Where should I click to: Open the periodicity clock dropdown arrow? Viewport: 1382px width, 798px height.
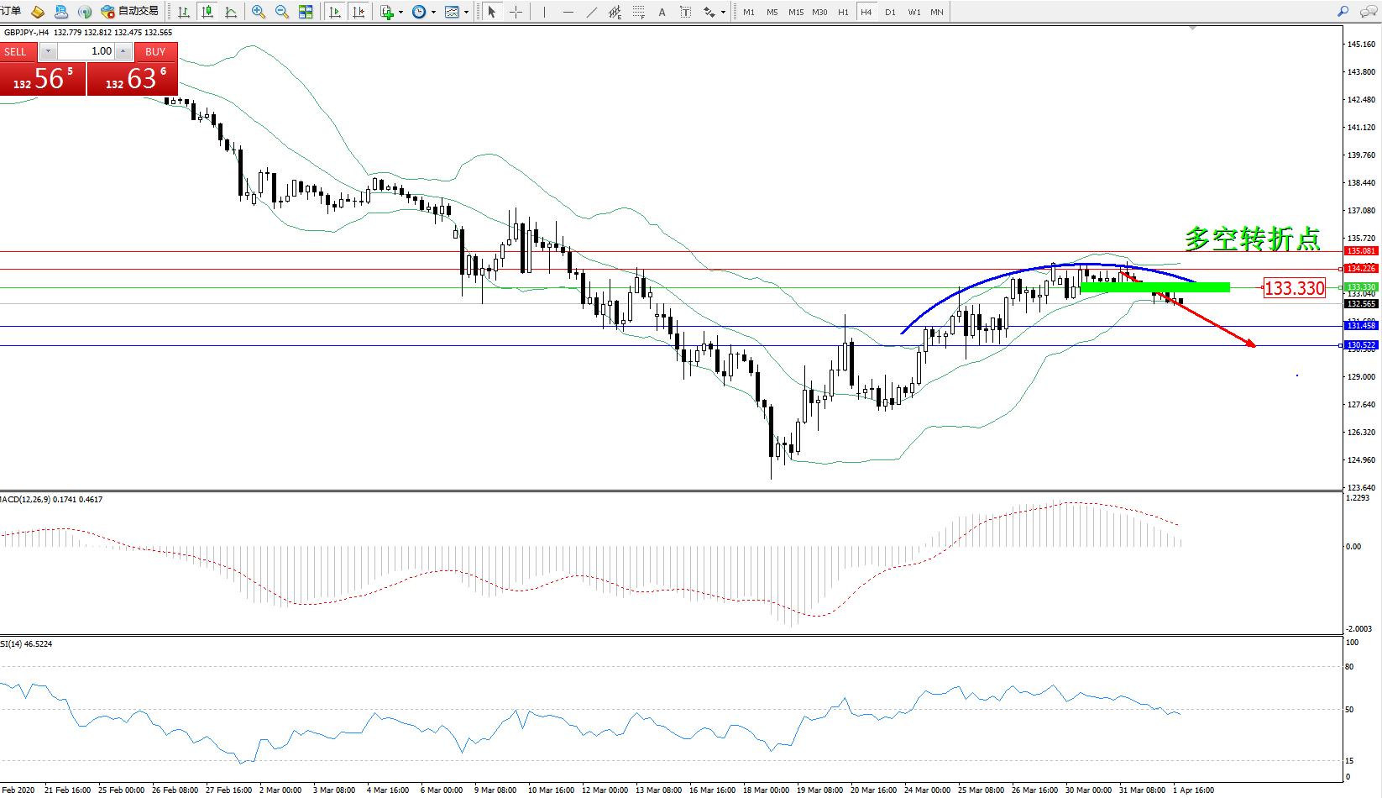point(433,13)
